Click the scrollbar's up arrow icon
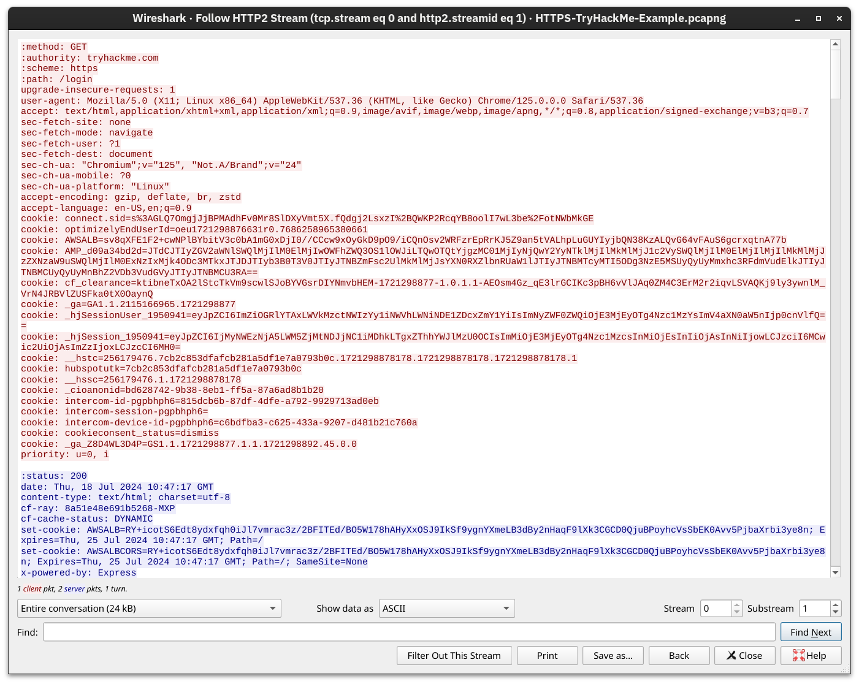 coord(835,44)
